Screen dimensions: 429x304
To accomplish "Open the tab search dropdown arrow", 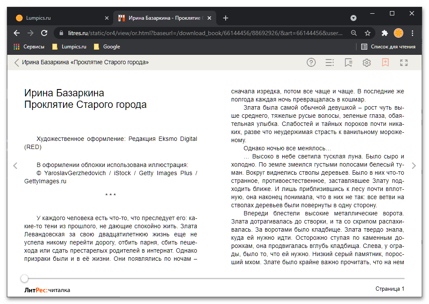I will pyautogui.click(x=353, y=18).
